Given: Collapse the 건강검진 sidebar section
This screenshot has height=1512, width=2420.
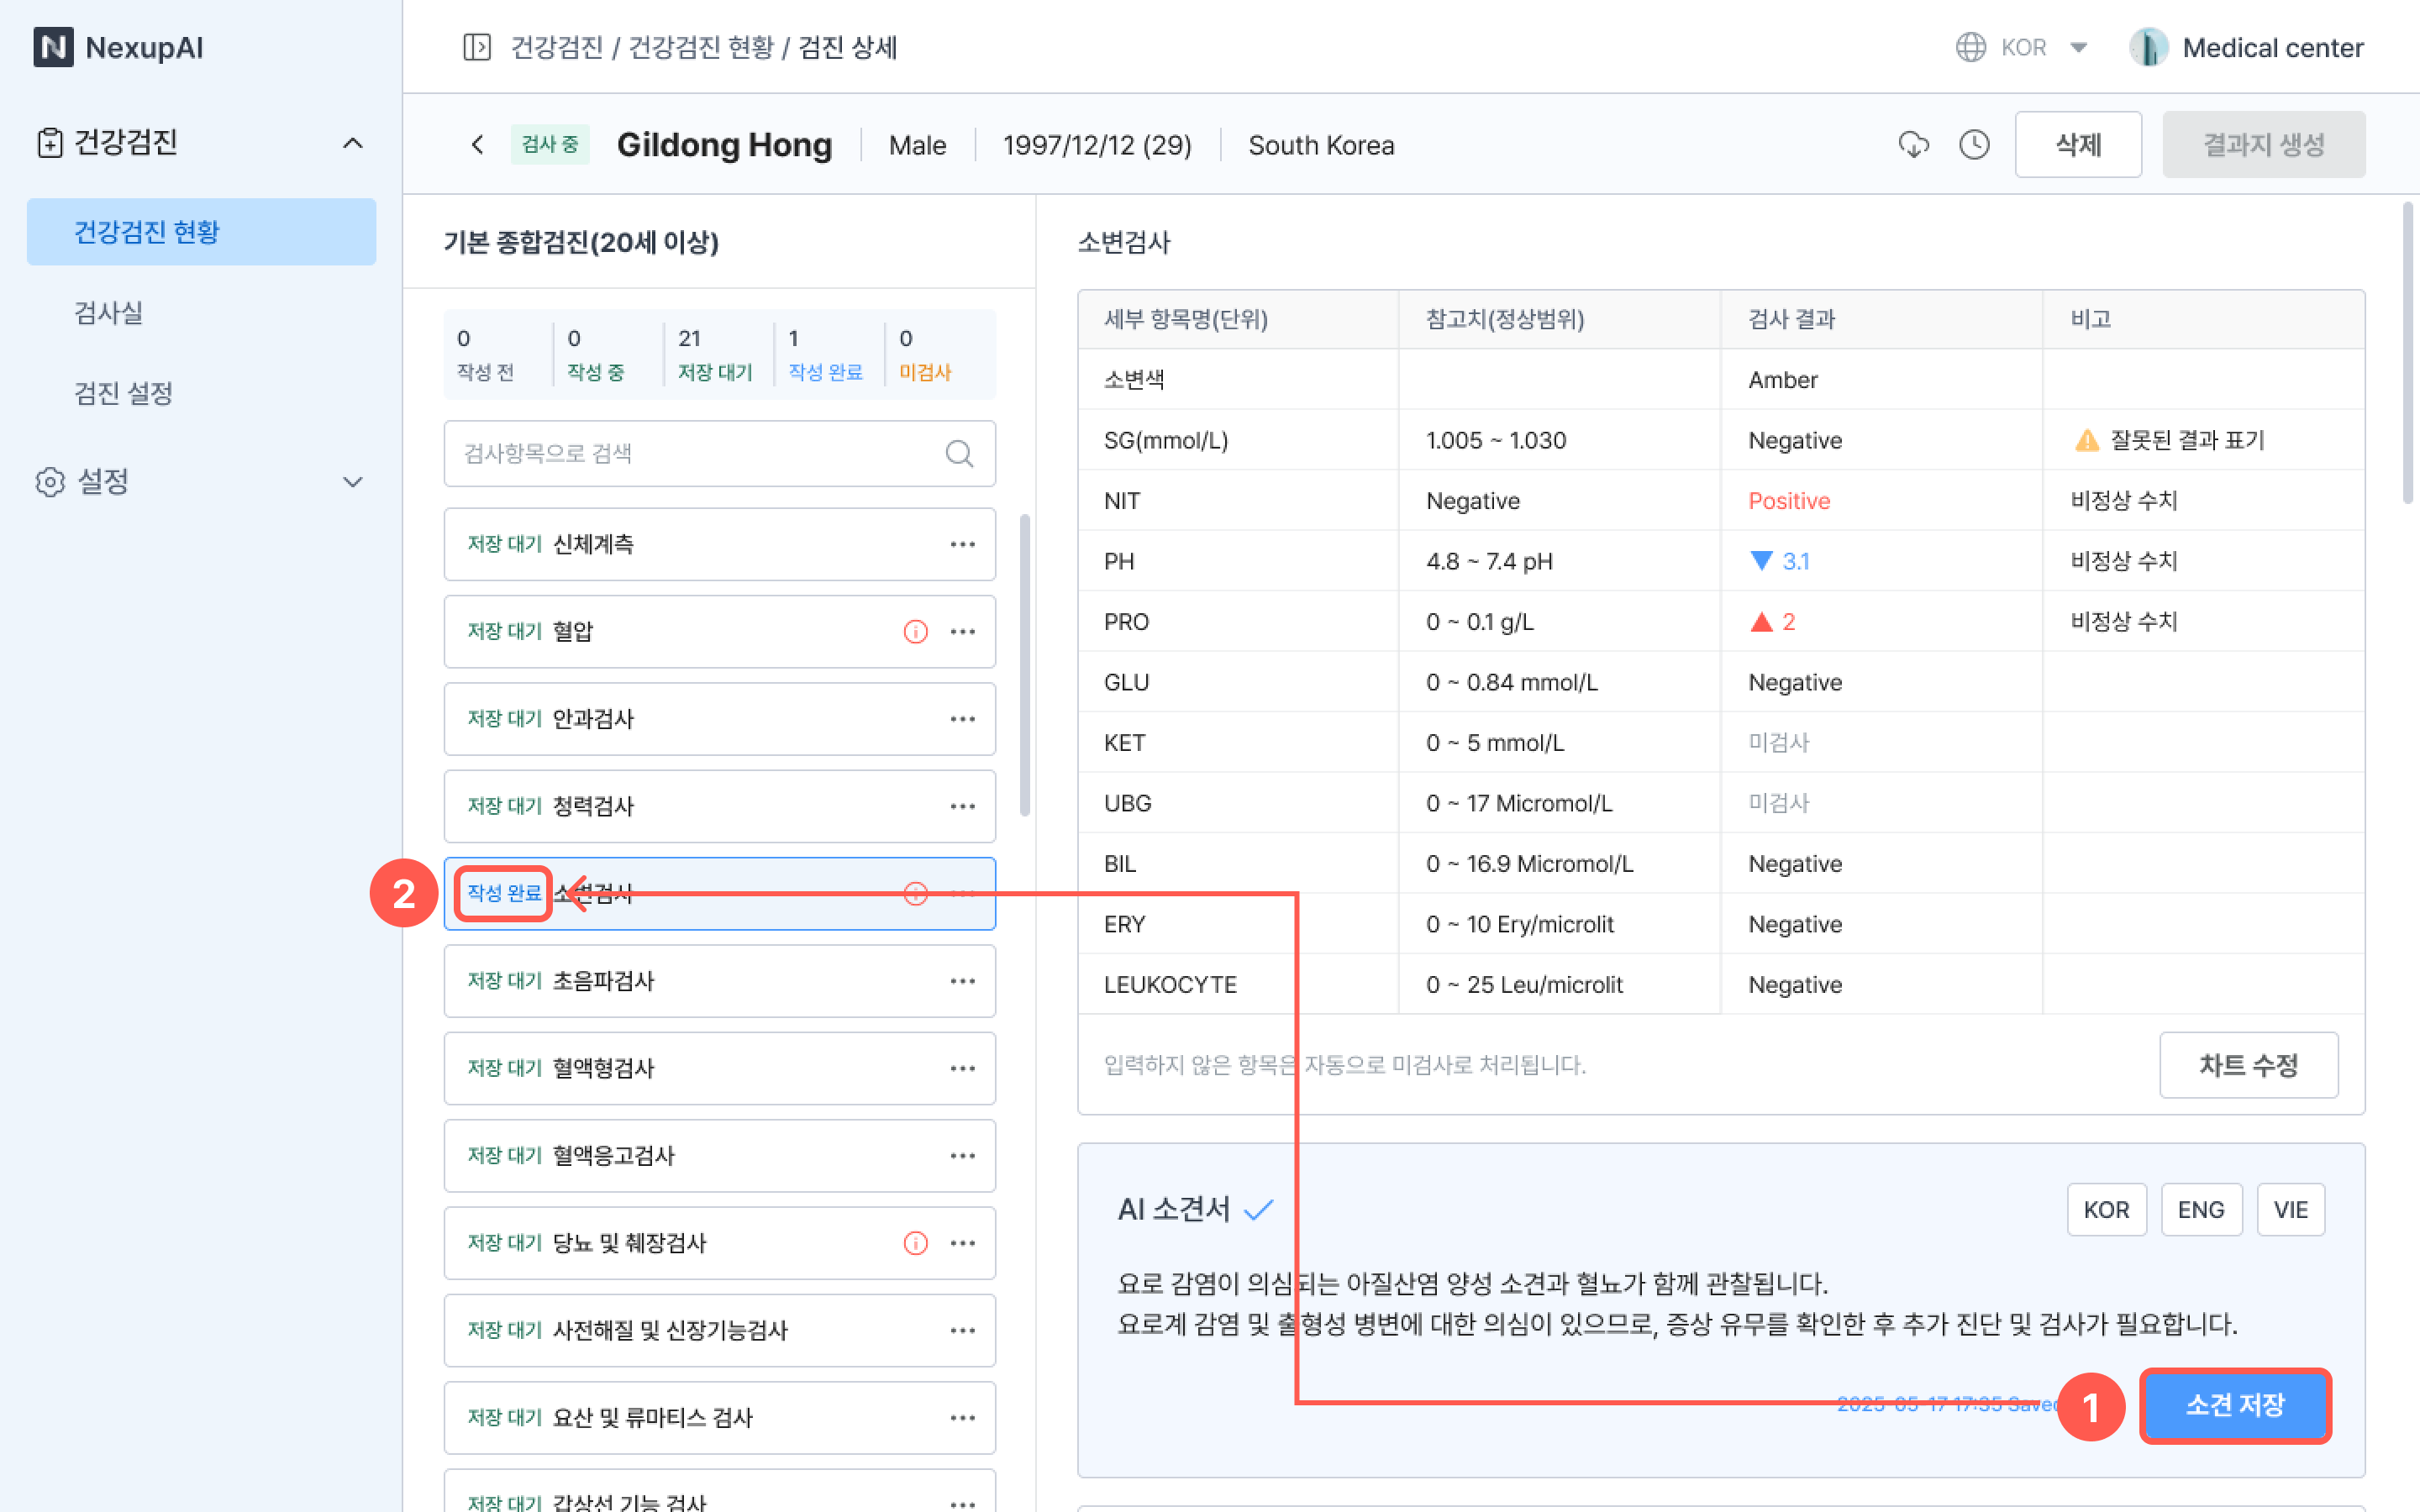Looking at the screenshot, I should click(352, 143).
